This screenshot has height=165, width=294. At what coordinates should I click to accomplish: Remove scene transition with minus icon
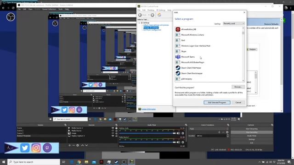point(223,132)
